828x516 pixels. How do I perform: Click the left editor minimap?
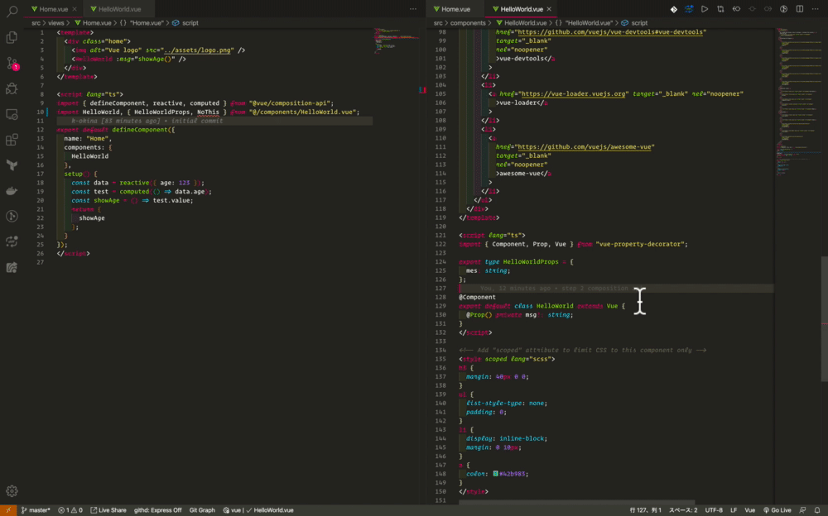(396, 41)
